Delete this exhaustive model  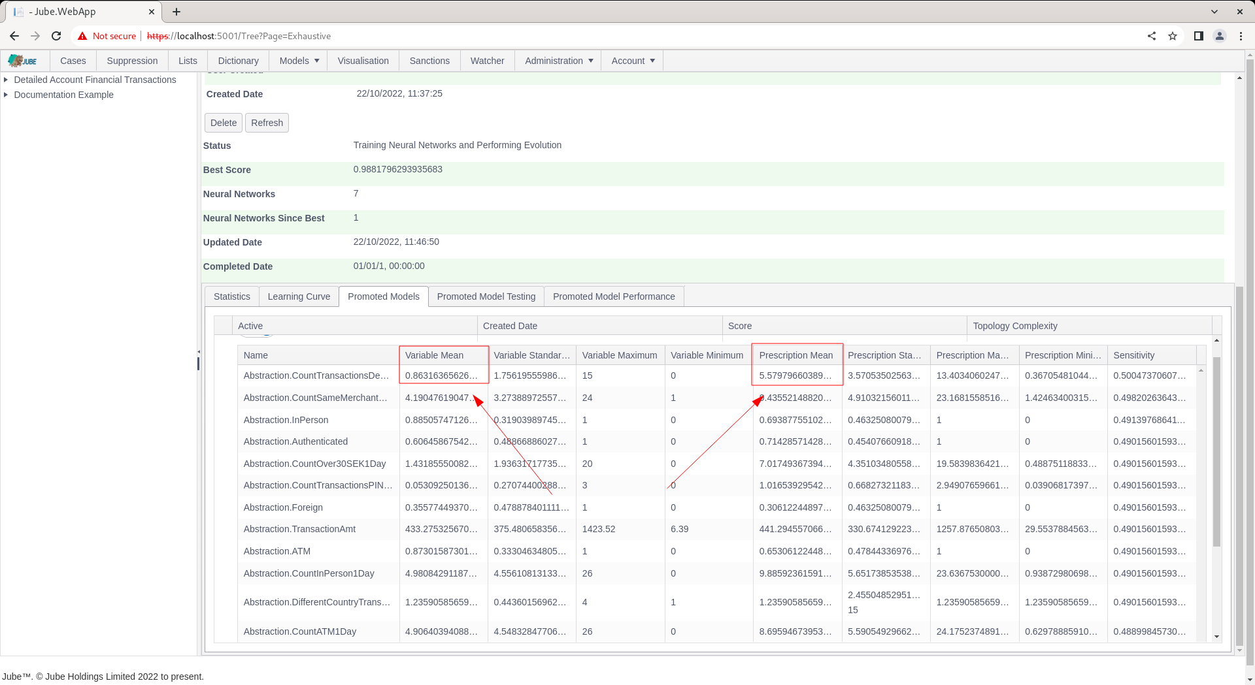224,123
